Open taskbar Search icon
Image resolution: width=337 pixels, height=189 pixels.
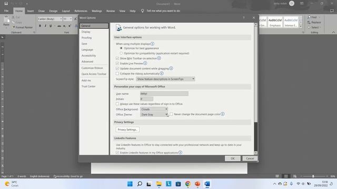140,184
